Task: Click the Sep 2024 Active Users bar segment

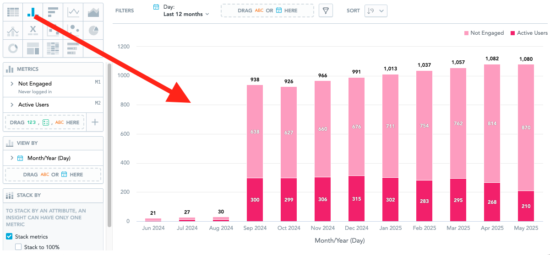Action: 255,200
